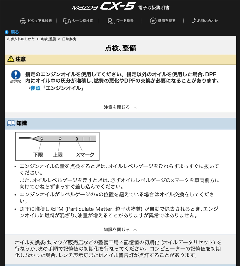This screenshot has width=240, height=266.
Task: Click the Mazda CX-5 logo header
Action: point(104,6)
